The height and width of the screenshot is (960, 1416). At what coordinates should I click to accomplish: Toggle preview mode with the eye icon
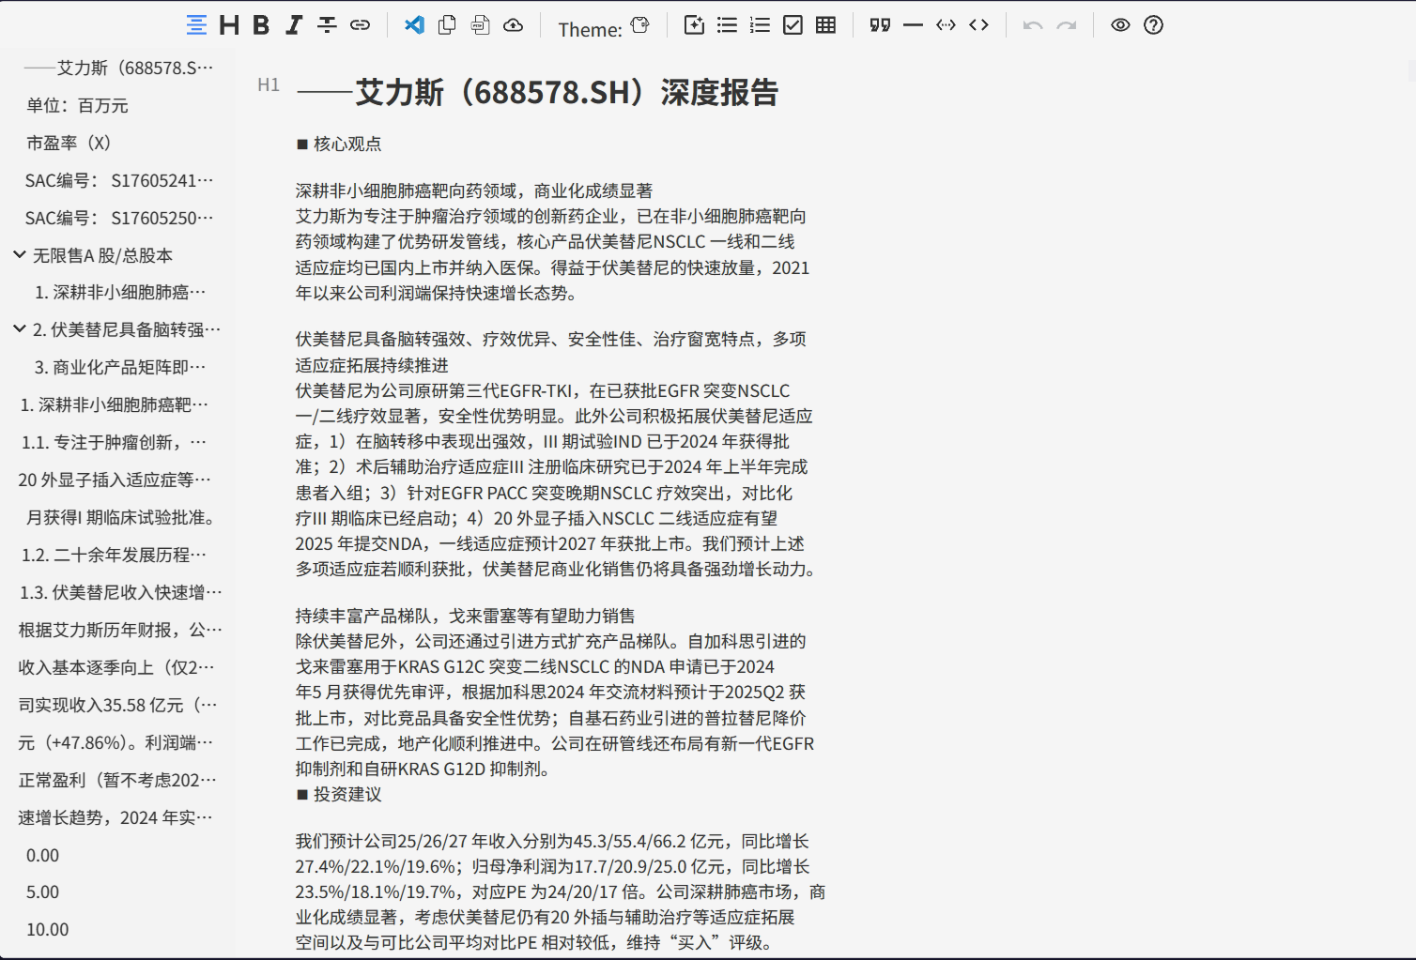pos(1120,25)
